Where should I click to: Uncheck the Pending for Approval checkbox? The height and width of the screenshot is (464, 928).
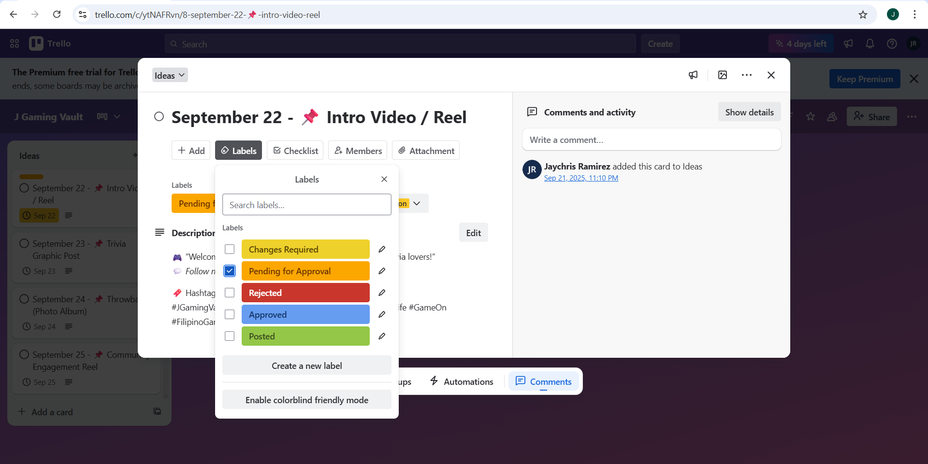(230, 271)
